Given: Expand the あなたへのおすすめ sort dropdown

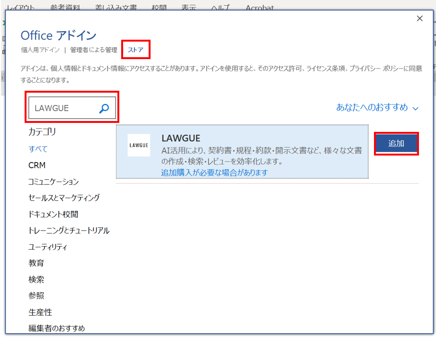Looking at the screenshot, I should 377,108.
